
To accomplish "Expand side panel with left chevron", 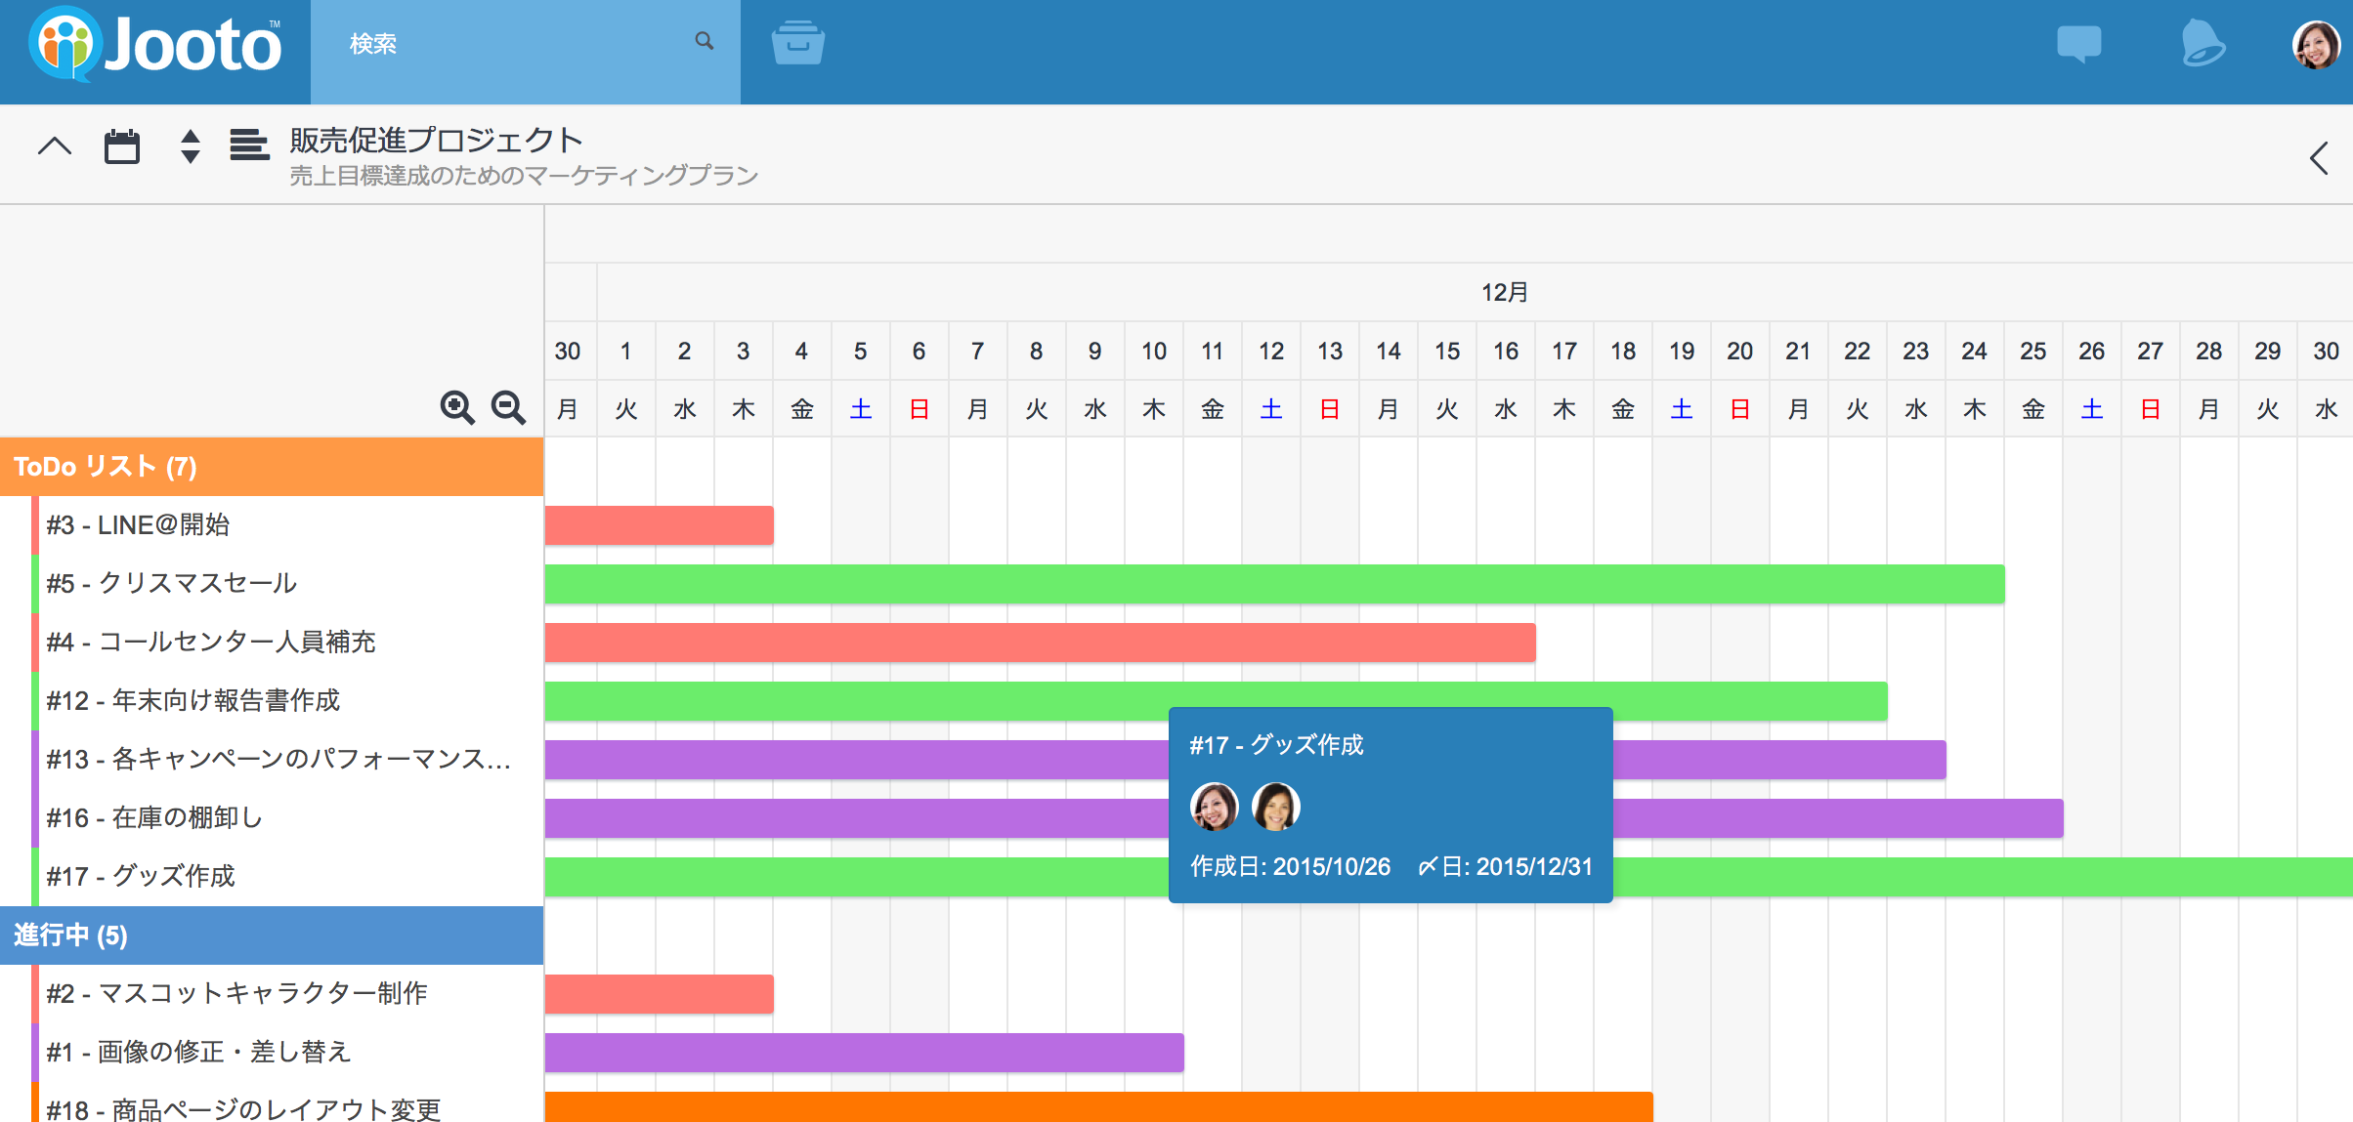I will coord(2320,158).
